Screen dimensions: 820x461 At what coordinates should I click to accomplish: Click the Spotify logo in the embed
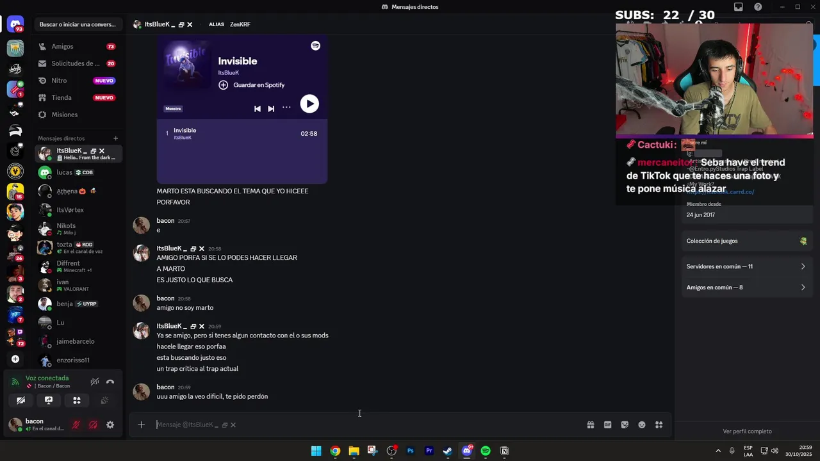pyautogui.click(x=315, y=46)
